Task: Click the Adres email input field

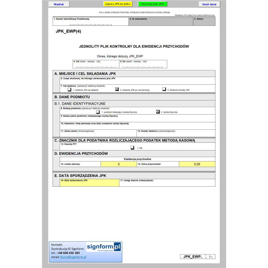Action: [98, 135]
